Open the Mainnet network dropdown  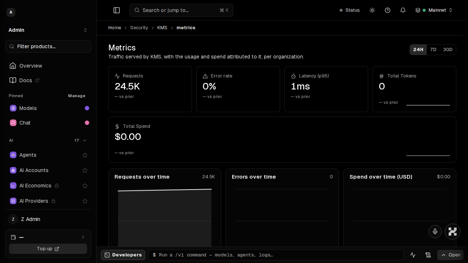434,10
